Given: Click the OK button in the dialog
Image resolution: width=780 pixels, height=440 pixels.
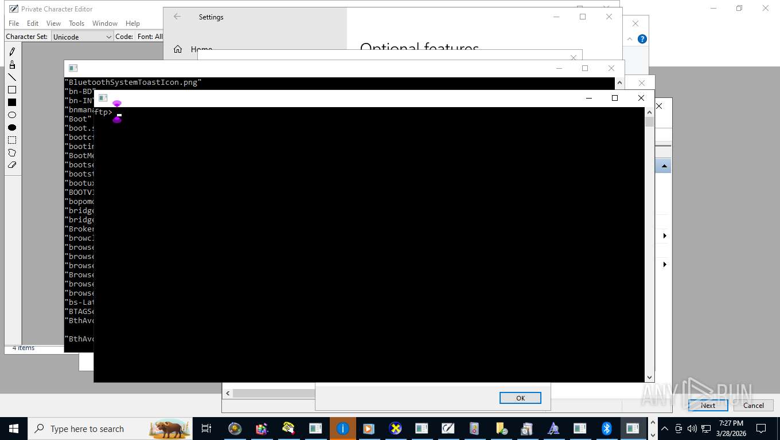Looking at the screenshot, I should pyautogui.click(x=520, y=398).
